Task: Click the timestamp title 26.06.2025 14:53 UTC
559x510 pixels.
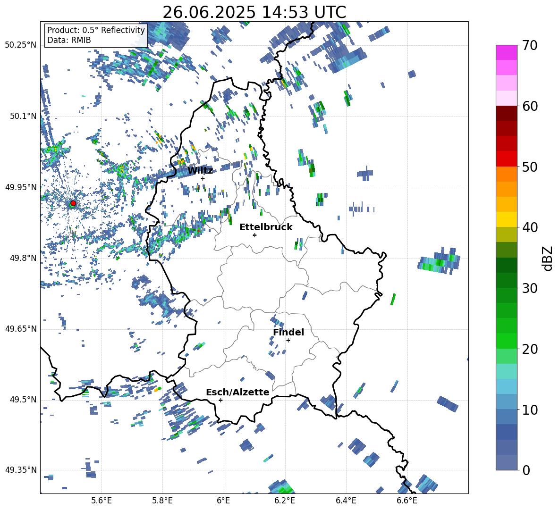Action: click(x=254, y=12)
